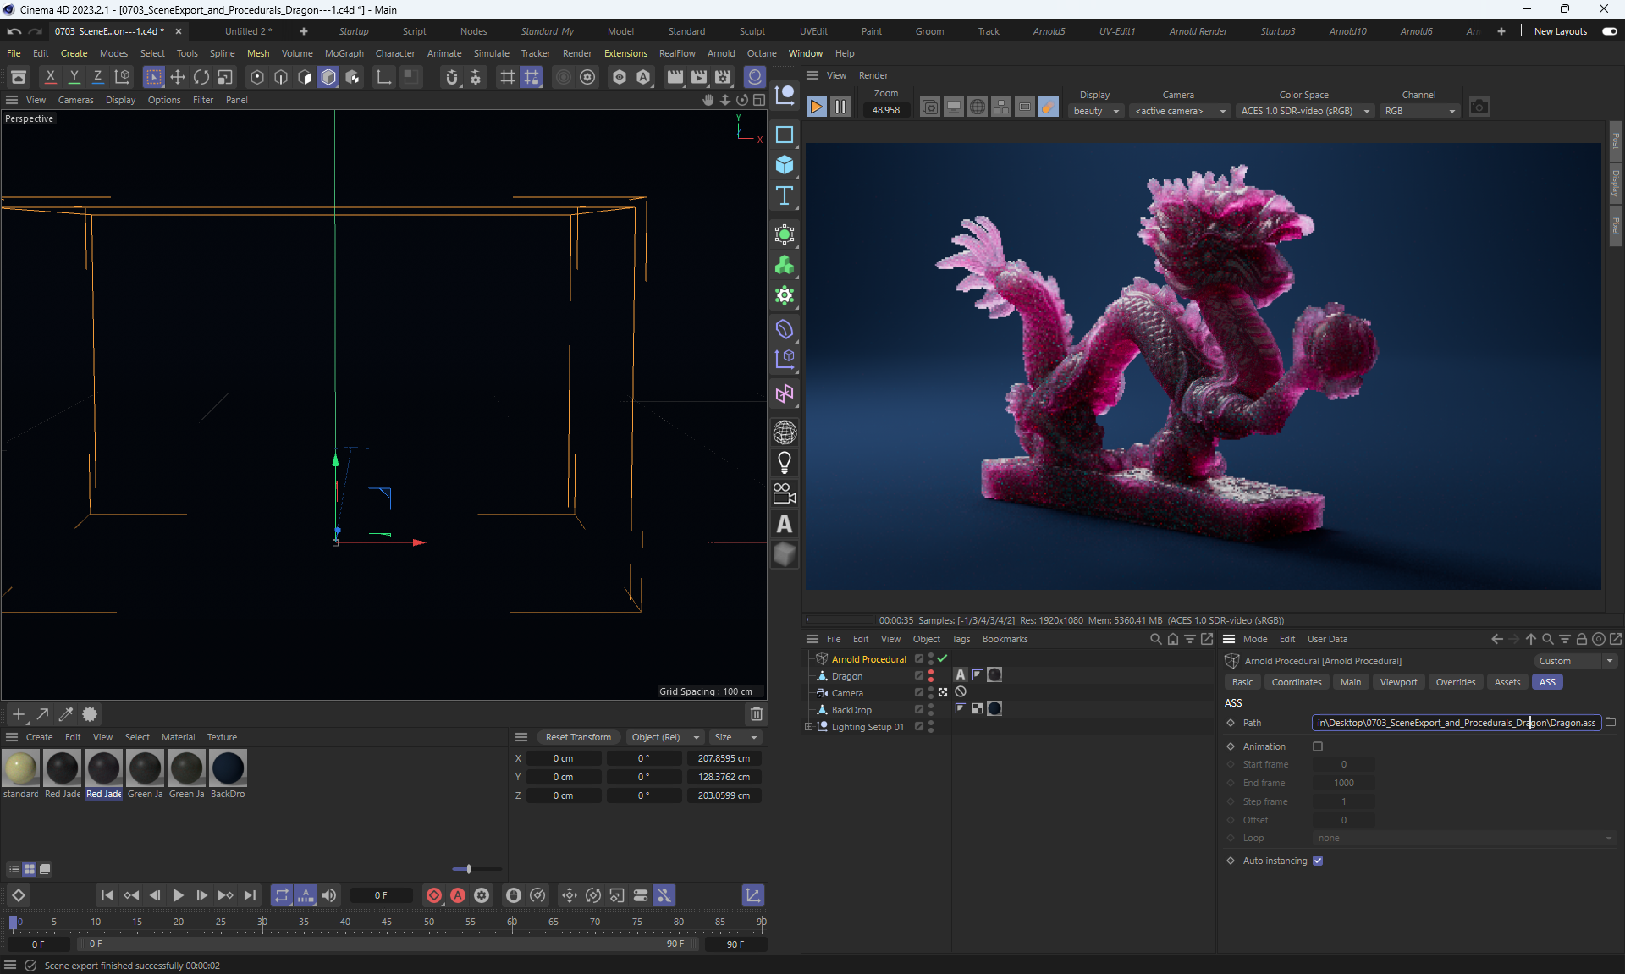Click the ASS Path input field
The height and width of the screenshot is (974, 1625).
[x=1455, y=723]
